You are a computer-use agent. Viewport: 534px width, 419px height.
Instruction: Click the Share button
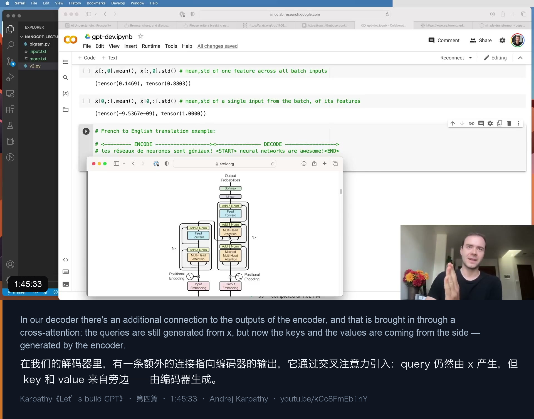coord(481,41)
